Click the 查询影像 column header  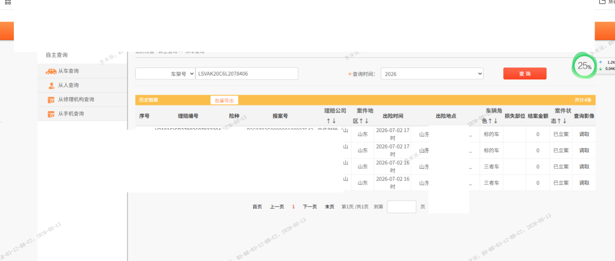point(584,116)
